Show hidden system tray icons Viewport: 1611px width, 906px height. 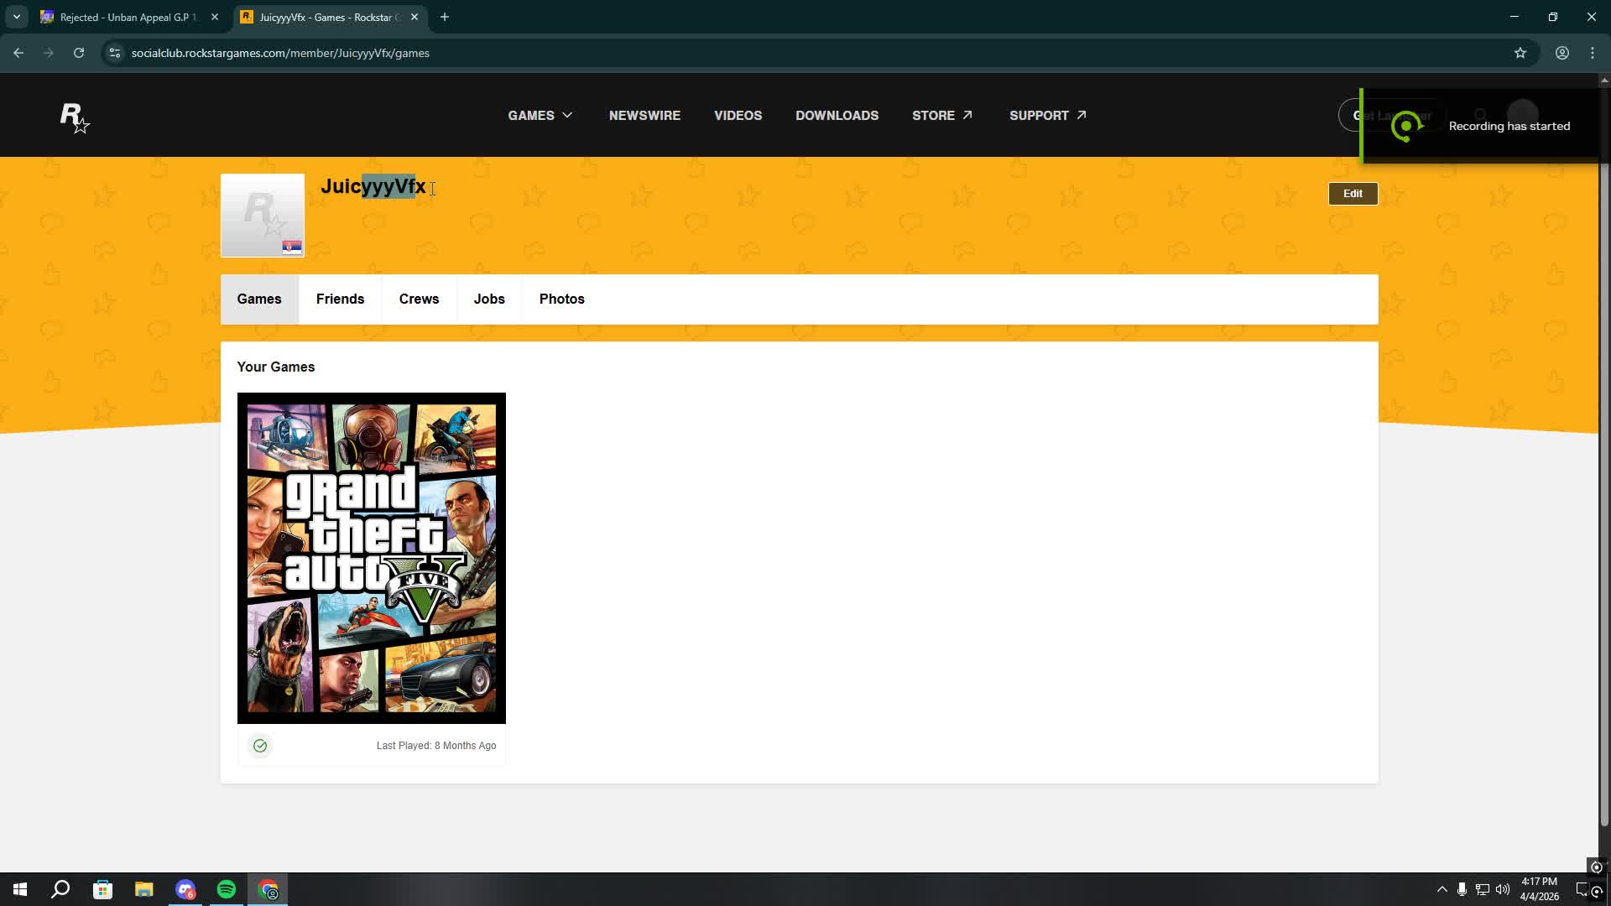pyautogui.click(x=1442, y=889)
